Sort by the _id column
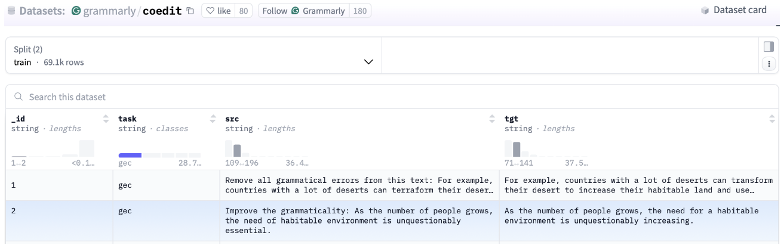The image size is (784, 247). (x=106, y=119)
